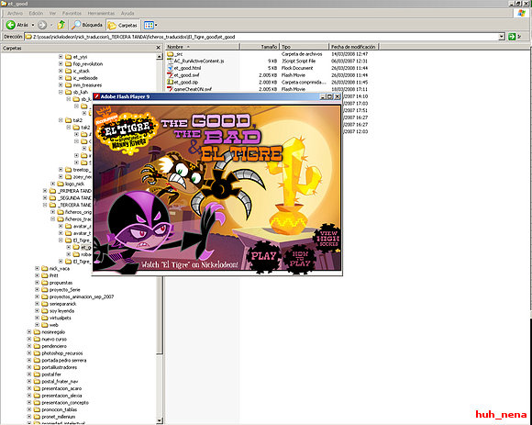The image size is (532, 425).
Task: Expand the nosinregalo folder node
Action: pyautogui.click(x=29, y=332)
